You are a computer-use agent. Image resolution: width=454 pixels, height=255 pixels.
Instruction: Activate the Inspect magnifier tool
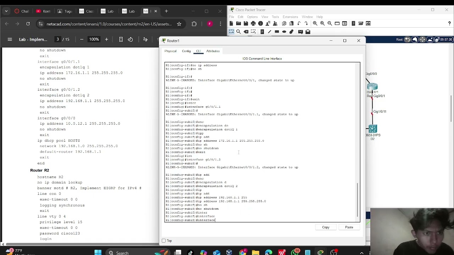coord(238,32)
